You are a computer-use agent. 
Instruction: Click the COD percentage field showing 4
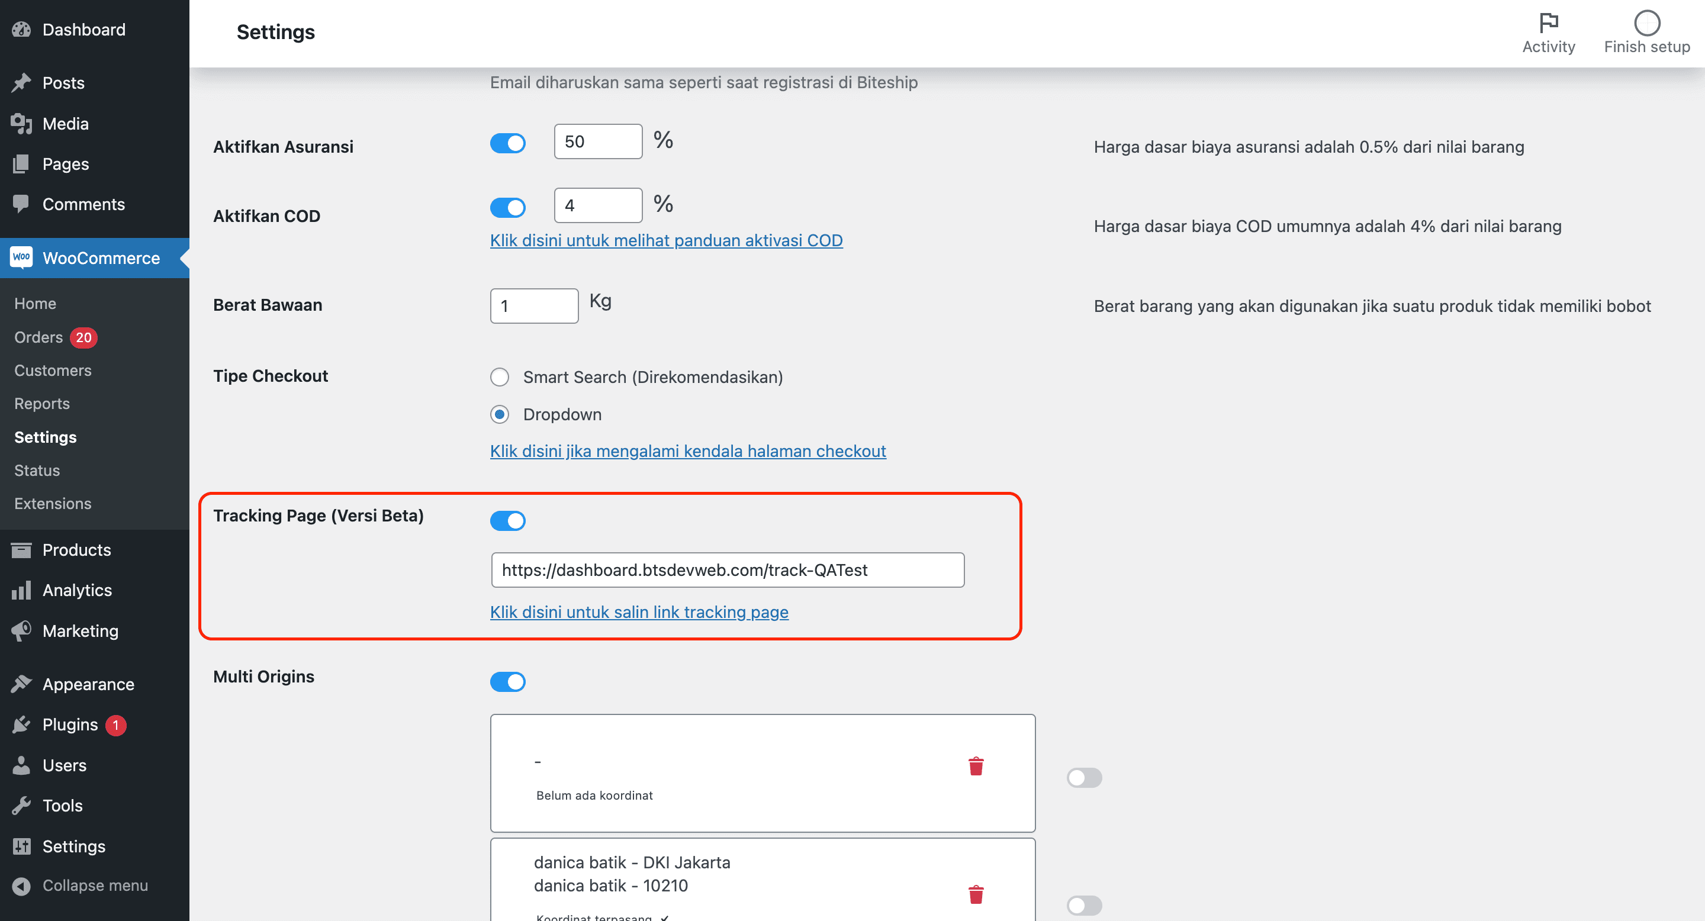[x=598, y=205]
